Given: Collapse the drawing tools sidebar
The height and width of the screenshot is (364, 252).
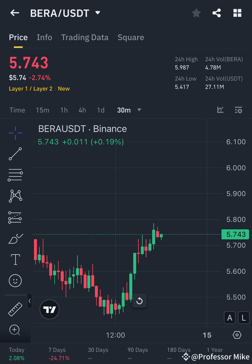Looking at the screenshot, I should pos(30,301).
